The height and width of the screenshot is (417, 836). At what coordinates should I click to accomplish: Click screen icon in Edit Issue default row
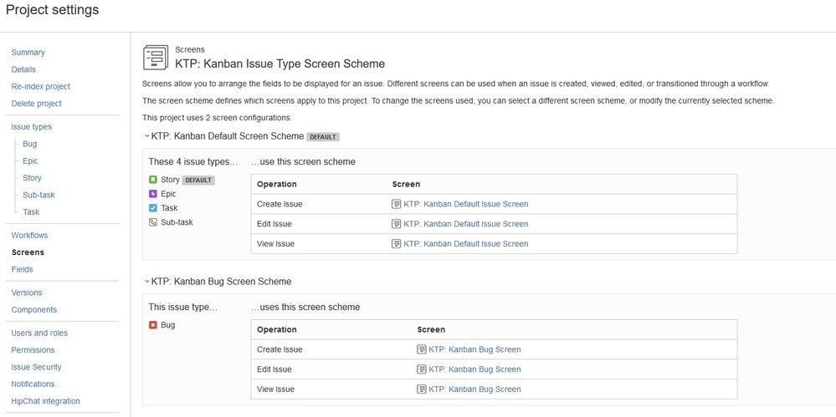[396, 224]
